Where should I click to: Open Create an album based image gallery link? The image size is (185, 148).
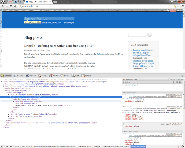(143, 63)
